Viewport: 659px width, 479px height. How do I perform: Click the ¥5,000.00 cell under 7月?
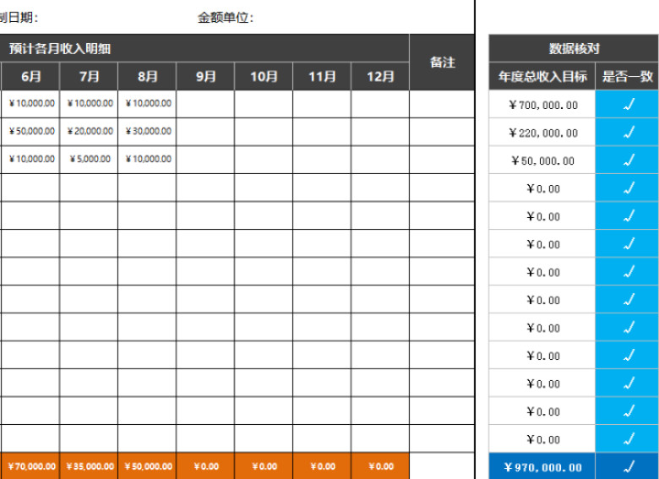[x=89, y=160]
